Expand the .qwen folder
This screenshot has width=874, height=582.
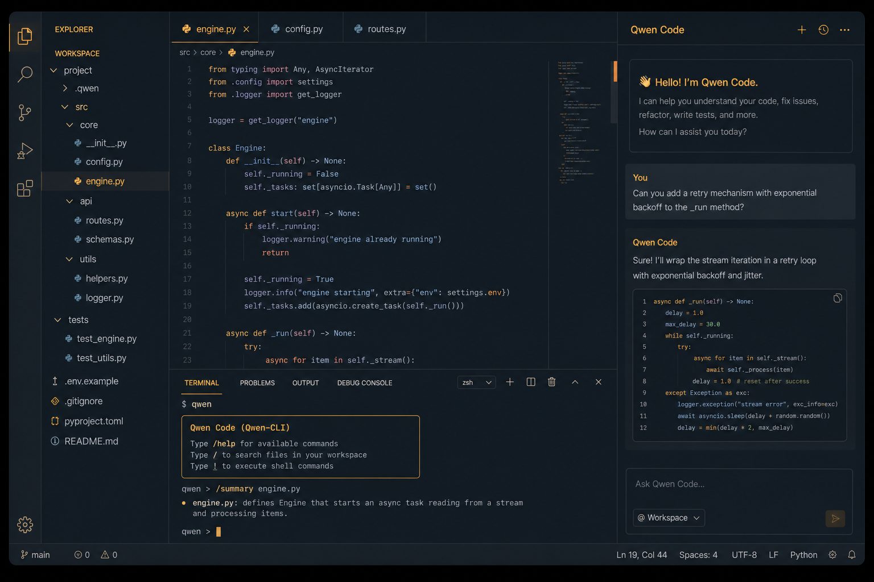[65, 88]
